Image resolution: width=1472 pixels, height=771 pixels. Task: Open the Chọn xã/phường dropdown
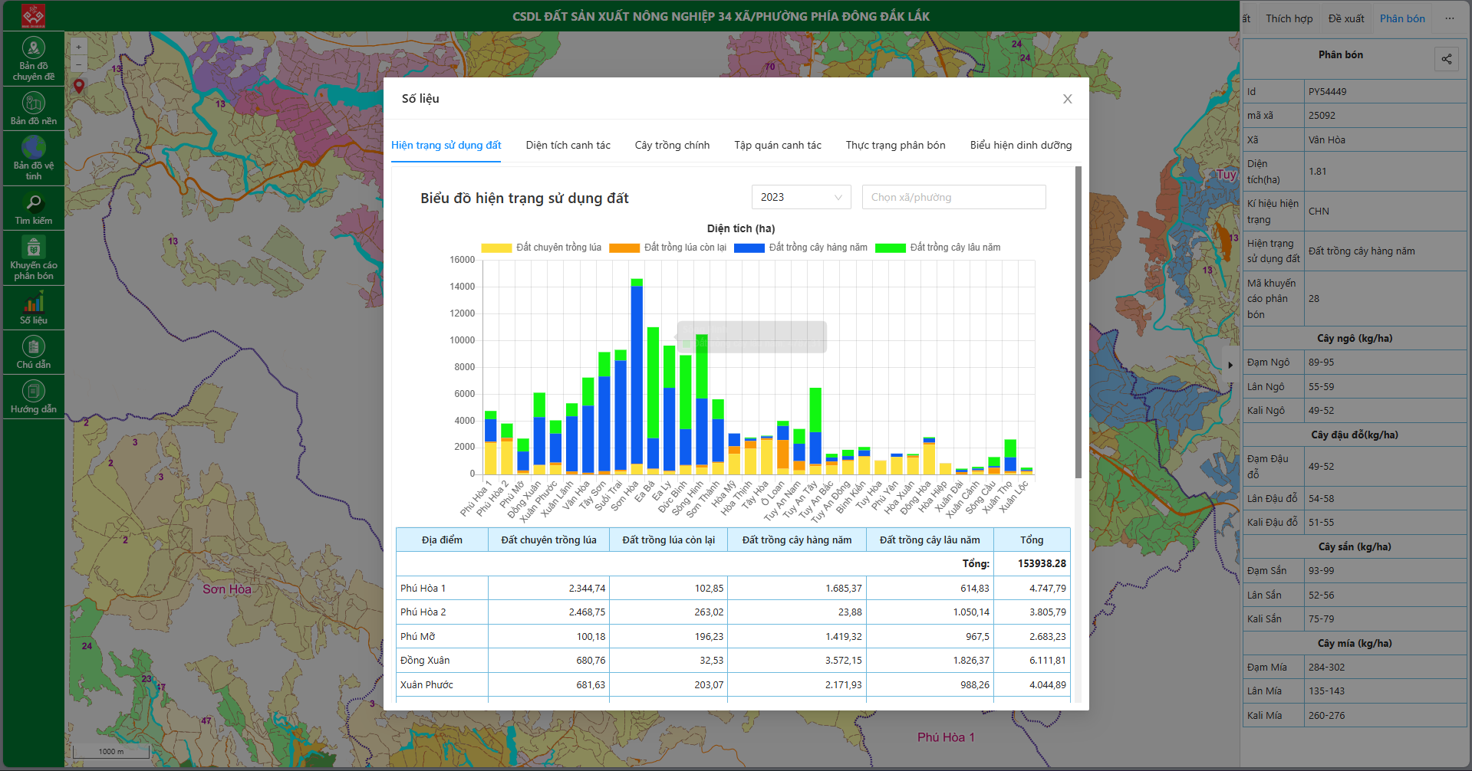953,197
